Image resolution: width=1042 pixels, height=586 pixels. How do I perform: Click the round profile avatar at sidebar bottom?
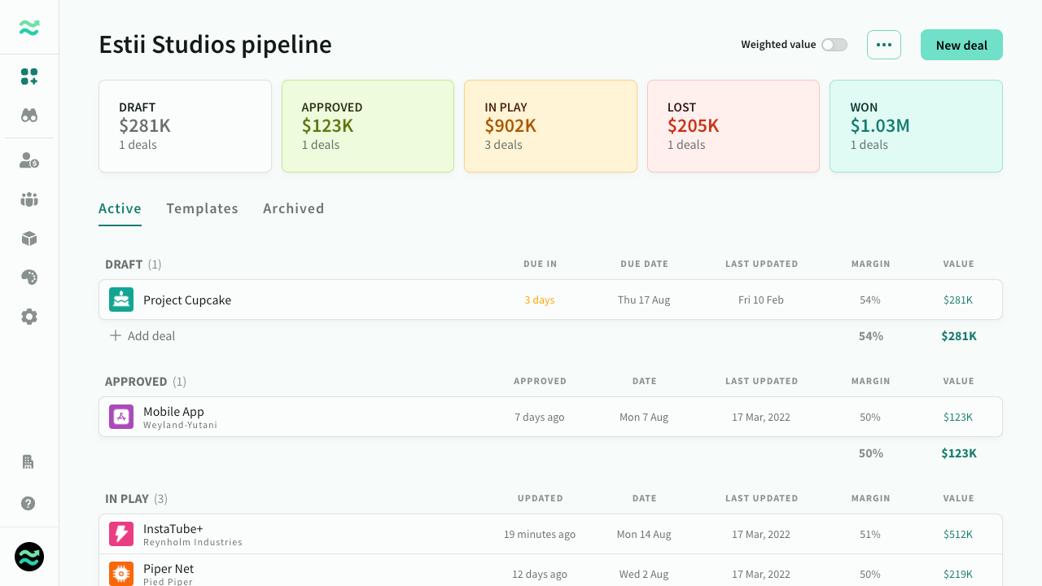coord(29,557)
